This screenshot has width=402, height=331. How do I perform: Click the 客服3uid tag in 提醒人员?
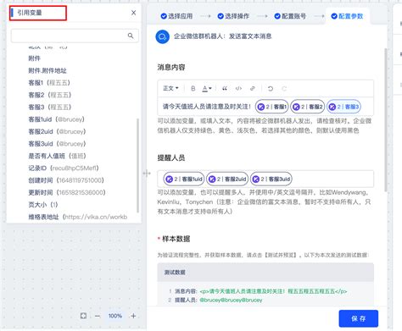click(271, 179)
